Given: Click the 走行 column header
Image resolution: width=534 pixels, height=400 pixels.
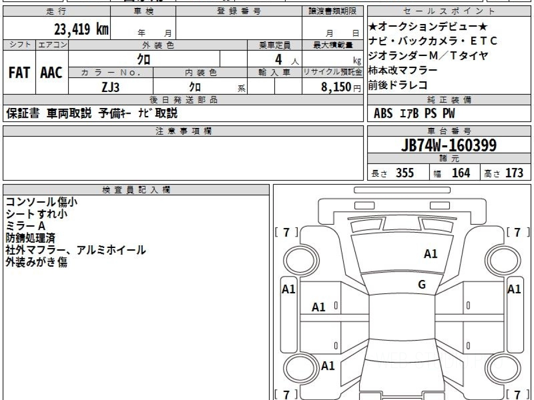Looking at the screenshot, I should (x=57, y=12).
